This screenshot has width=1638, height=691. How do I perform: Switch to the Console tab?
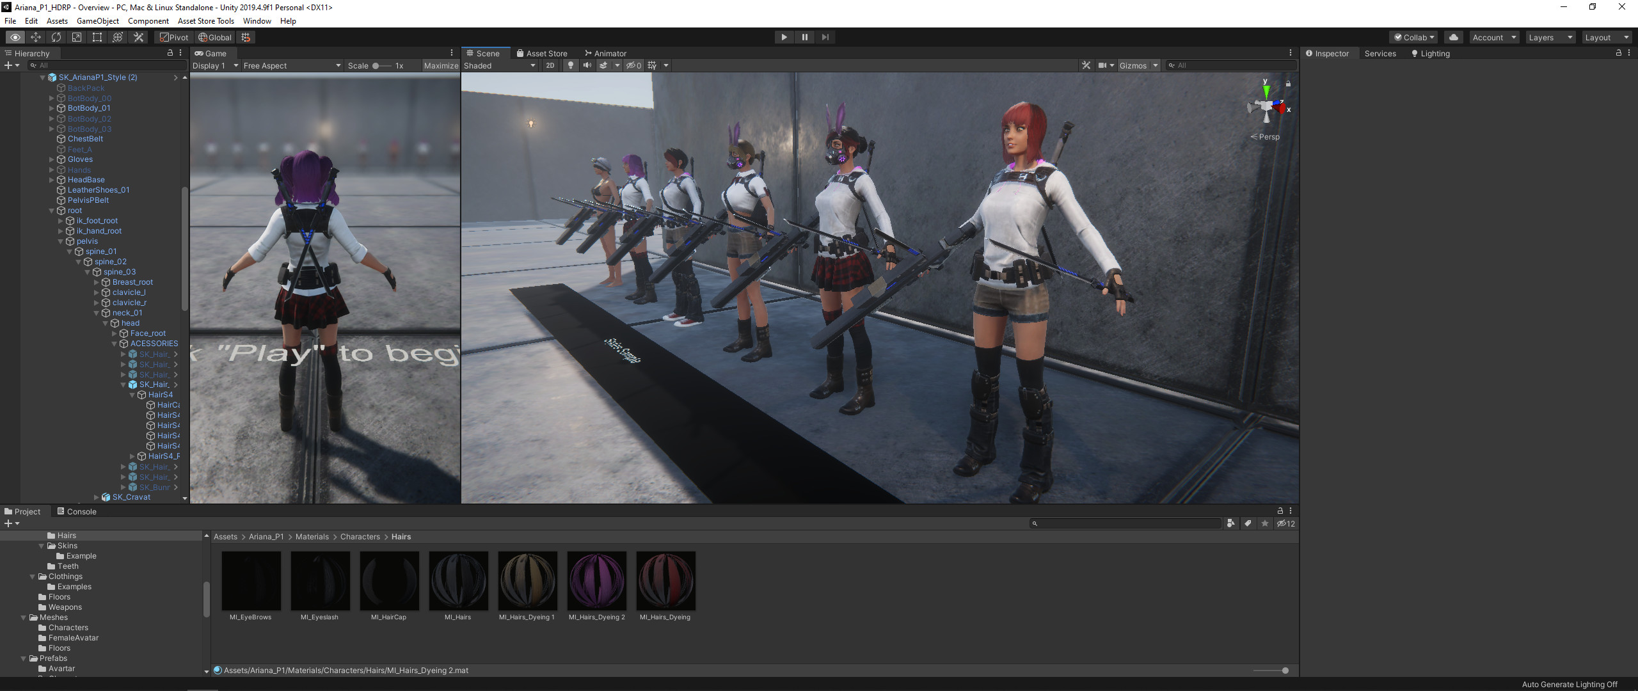point(77,511)
